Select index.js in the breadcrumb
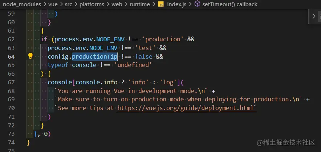Screen dimensions: 321x152 pyautogui.click(x=177, y=4)
